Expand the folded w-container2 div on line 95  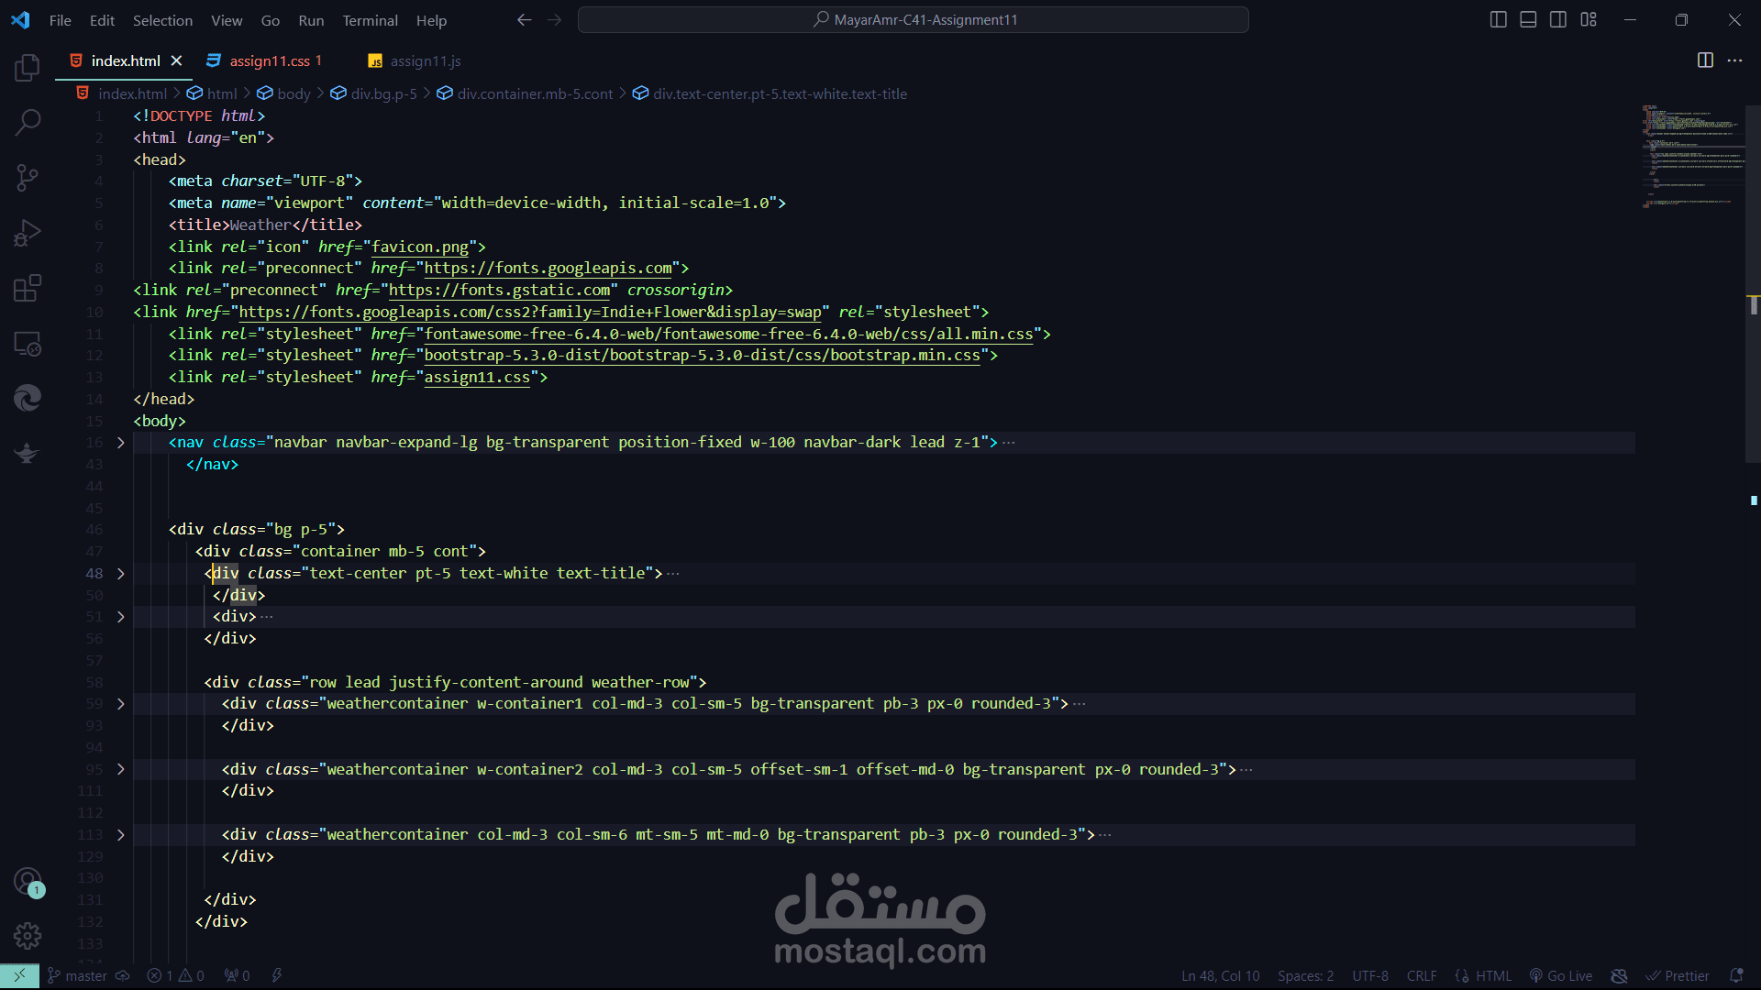(120, 770)
